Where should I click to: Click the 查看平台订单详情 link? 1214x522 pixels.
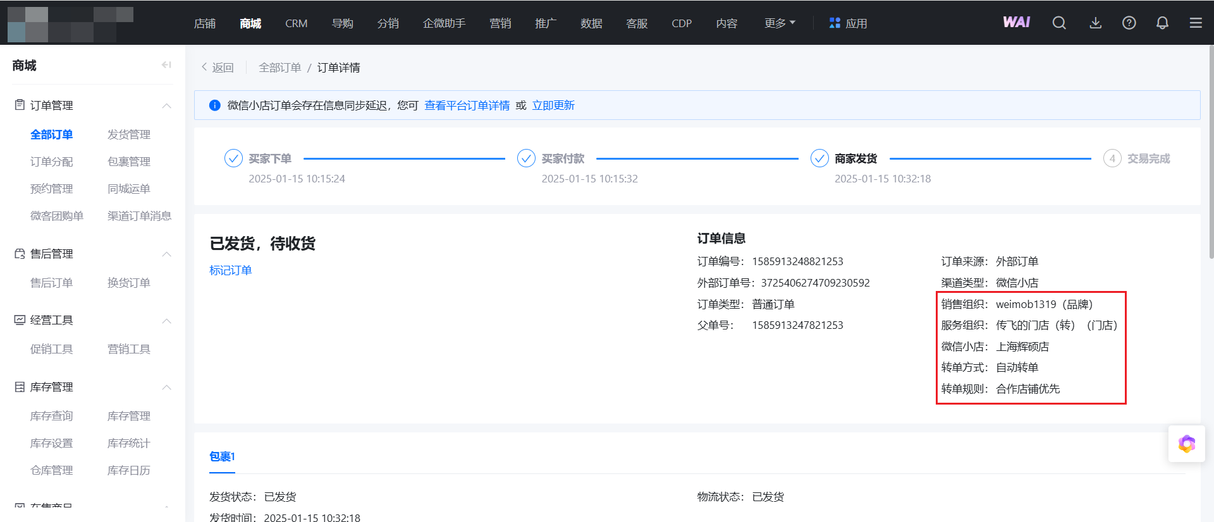pos(467,105)
